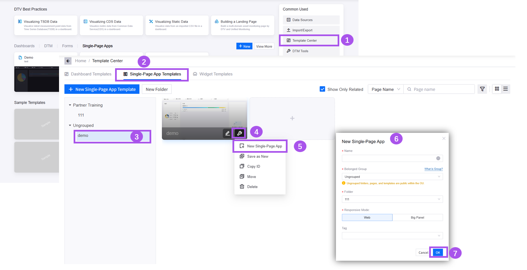Collapse the Partner Training tree node

point(70,105)
